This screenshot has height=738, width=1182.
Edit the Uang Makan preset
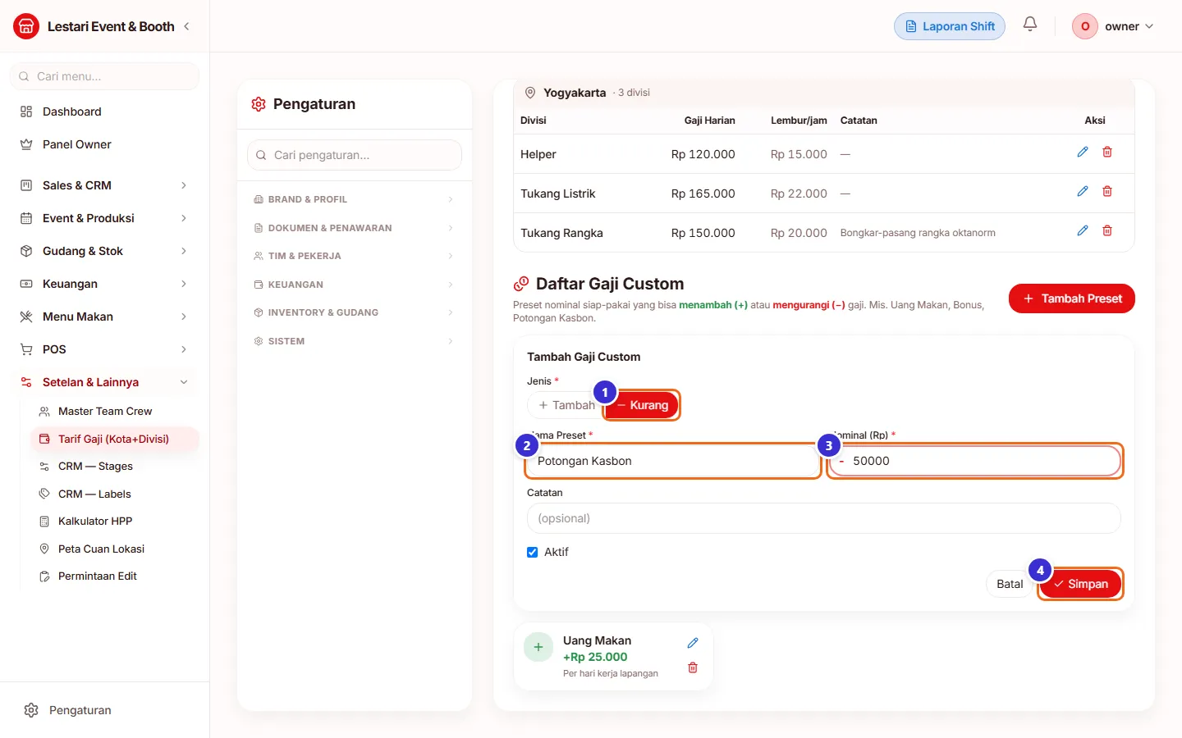coord(693,643)
